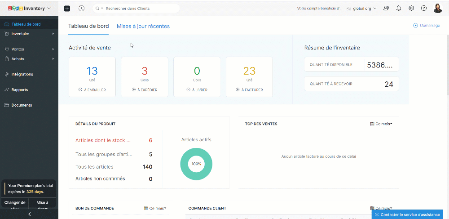The image size is (449, 219).
Task: Open Commande client Ce mois dropdown
Action: (x=381, y=208)
